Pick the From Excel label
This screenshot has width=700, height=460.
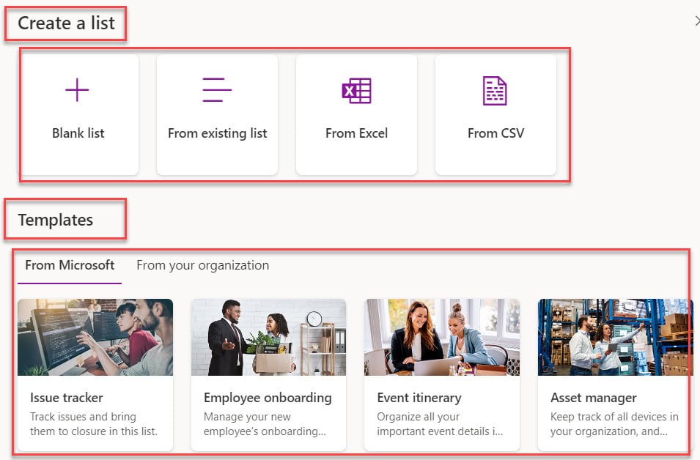pos(357,133)
